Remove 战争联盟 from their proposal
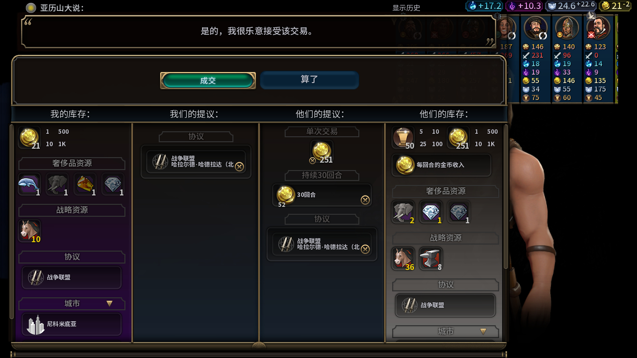The height and width of the screenshot is (358, 637). coord(365,249)
